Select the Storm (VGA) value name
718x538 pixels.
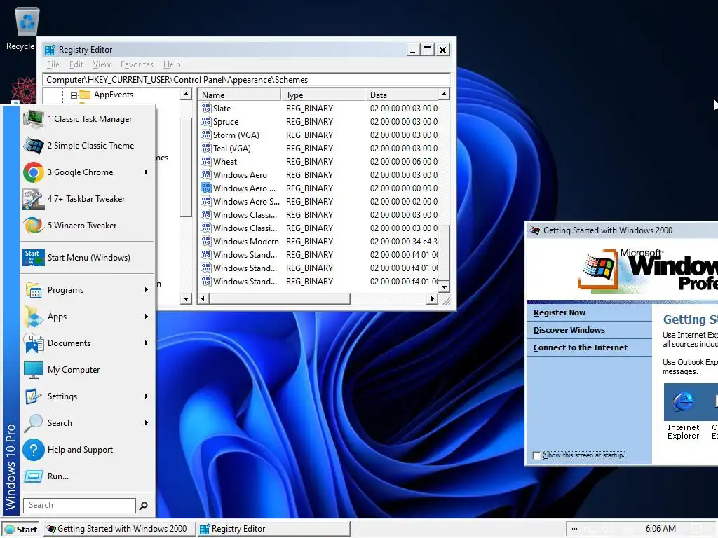236,135
